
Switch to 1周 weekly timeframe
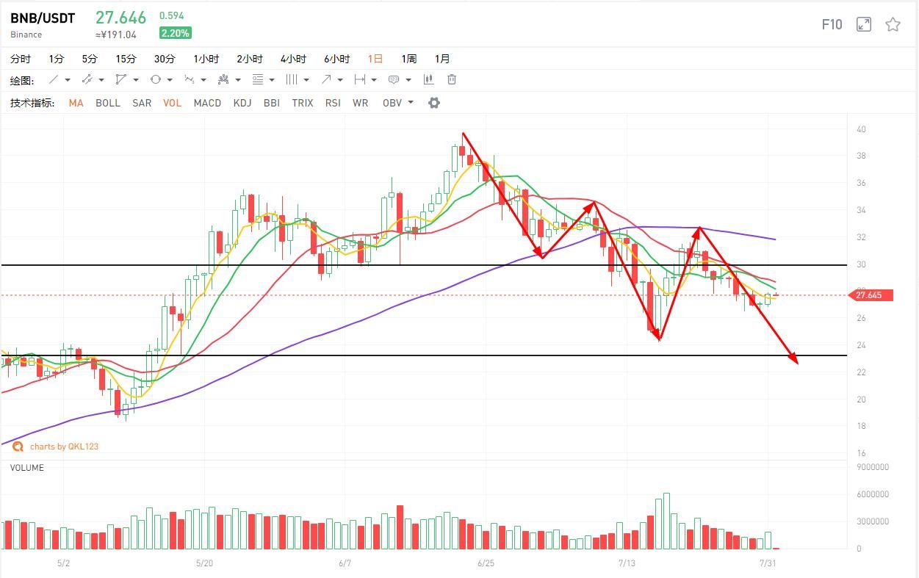[x=409, y=59]
